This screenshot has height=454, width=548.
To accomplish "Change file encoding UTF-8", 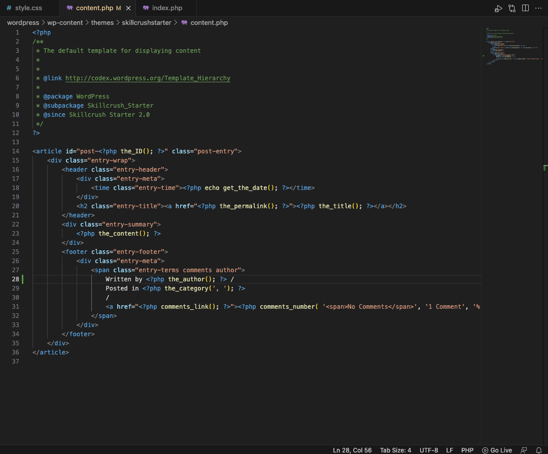I will [428, 450].
